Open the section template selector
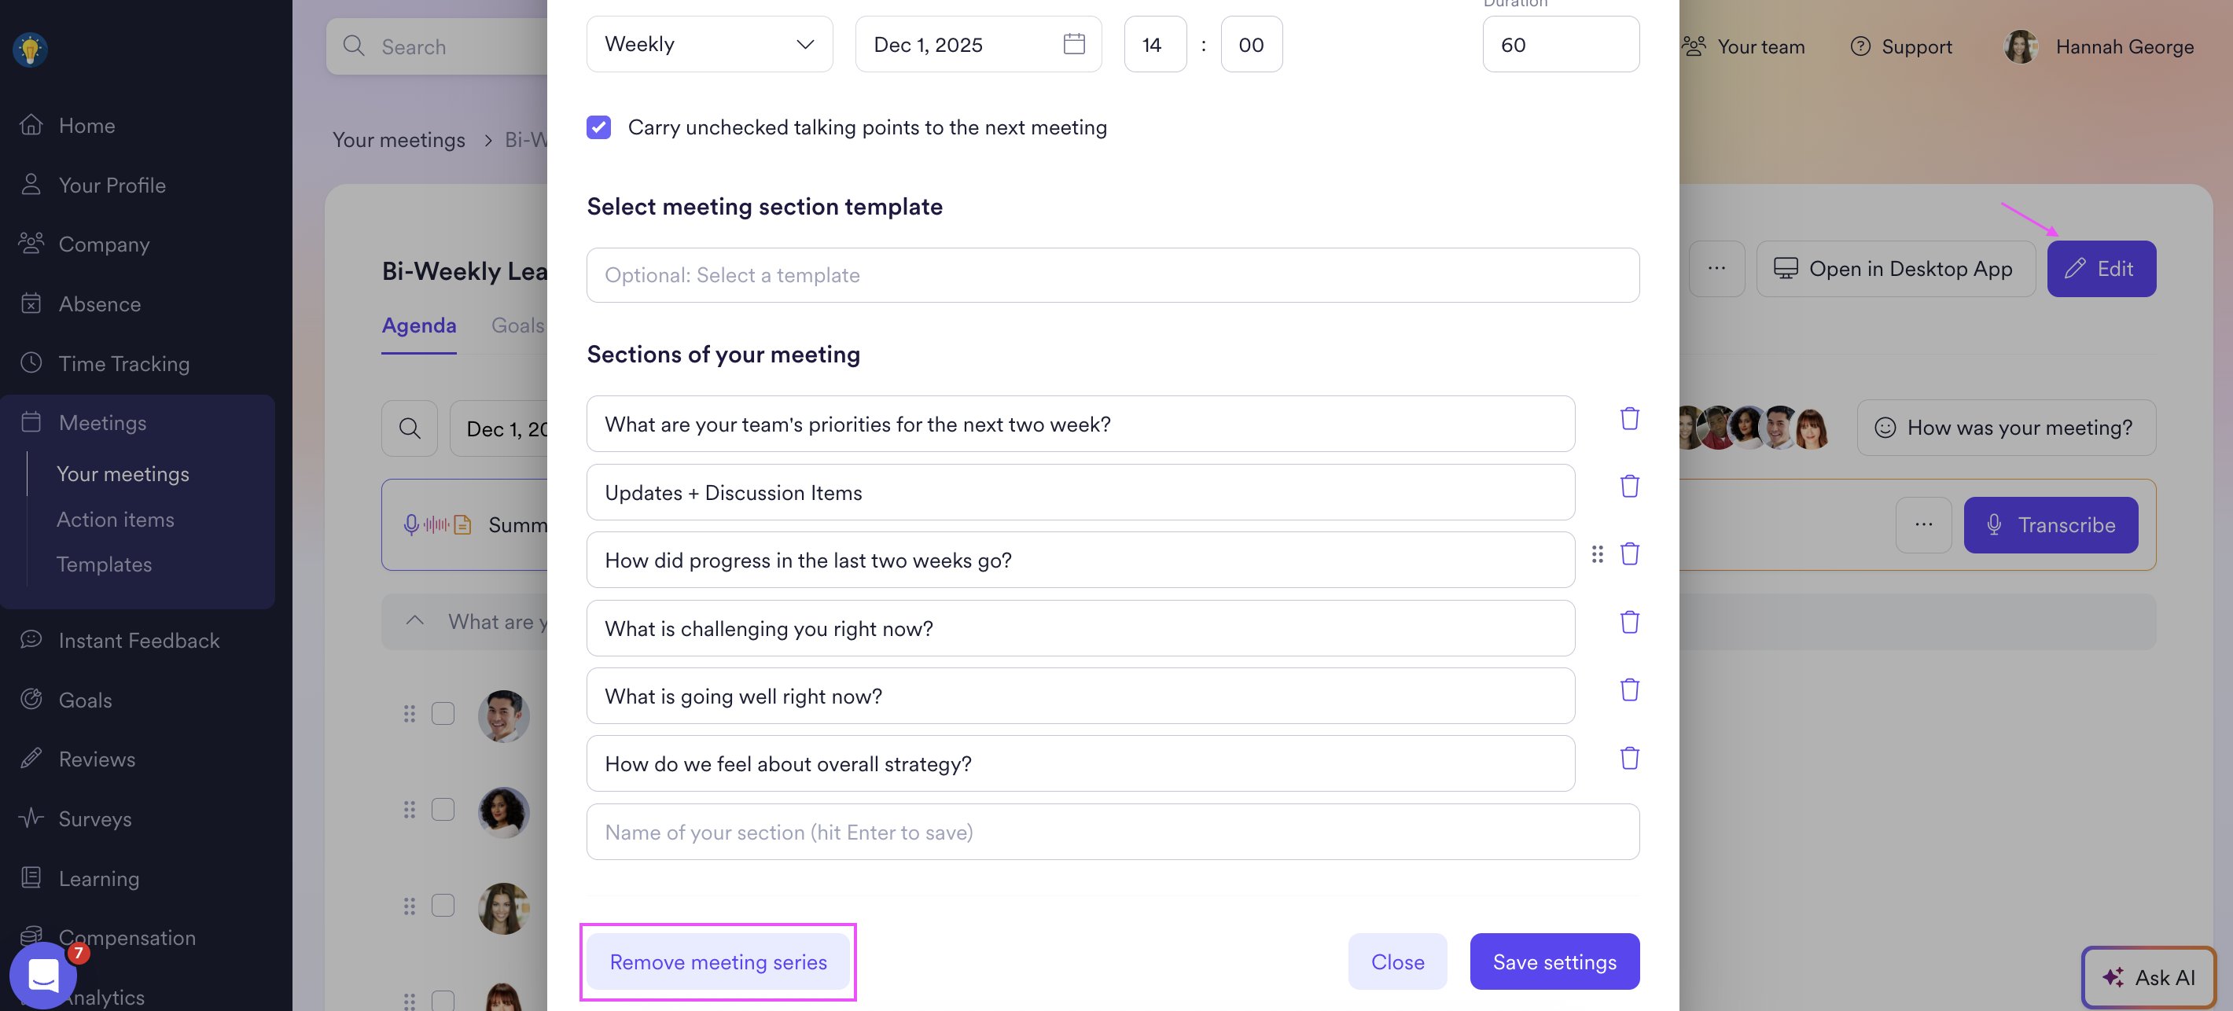The image size is (2233, 1011). (x=1112, y=275)
